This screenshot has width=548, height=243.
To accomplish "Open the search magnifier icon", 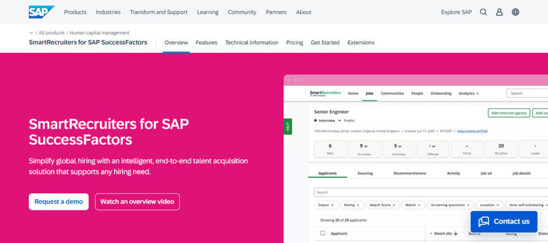I will click(483, 12).
